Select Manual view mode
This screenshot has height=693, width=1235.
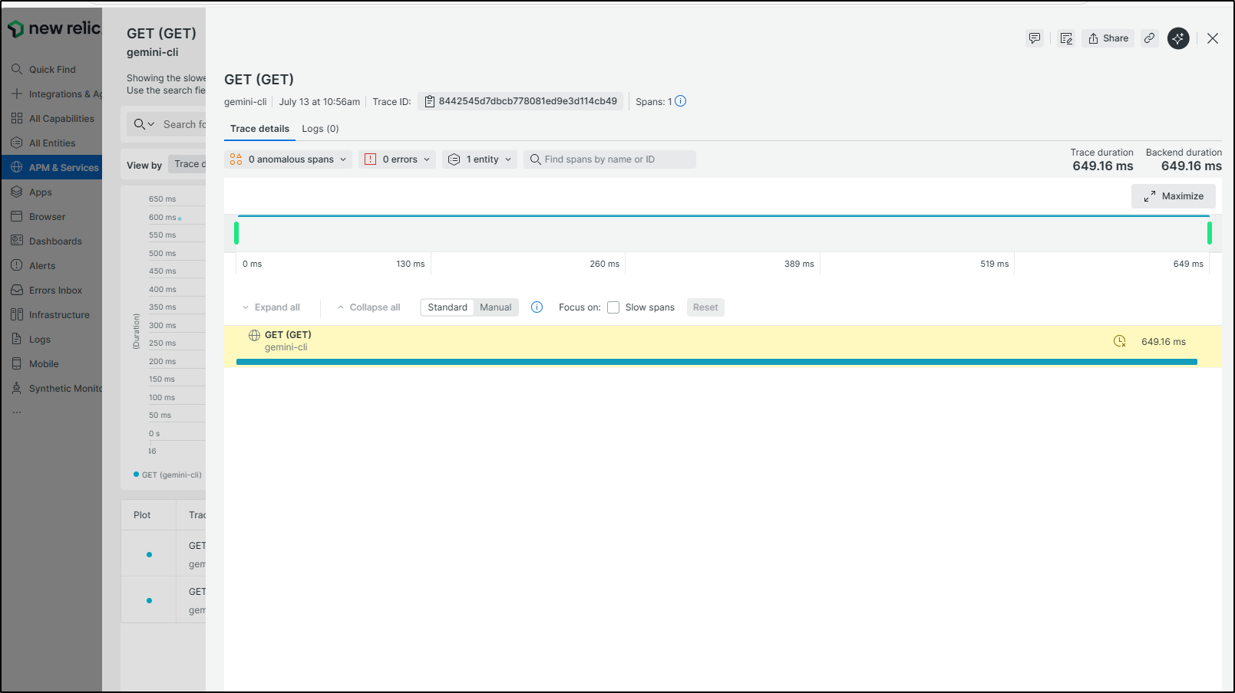pos(496,307)
